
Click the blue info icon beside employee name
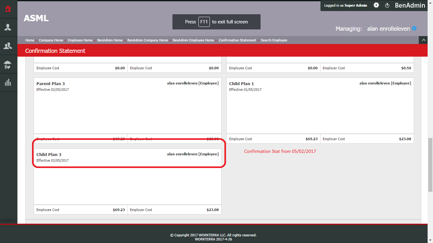(x=414, y=28)
